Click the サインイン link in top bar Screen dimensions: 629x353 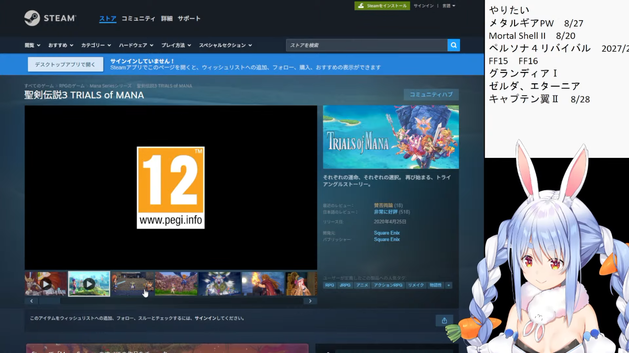[424, 6]
